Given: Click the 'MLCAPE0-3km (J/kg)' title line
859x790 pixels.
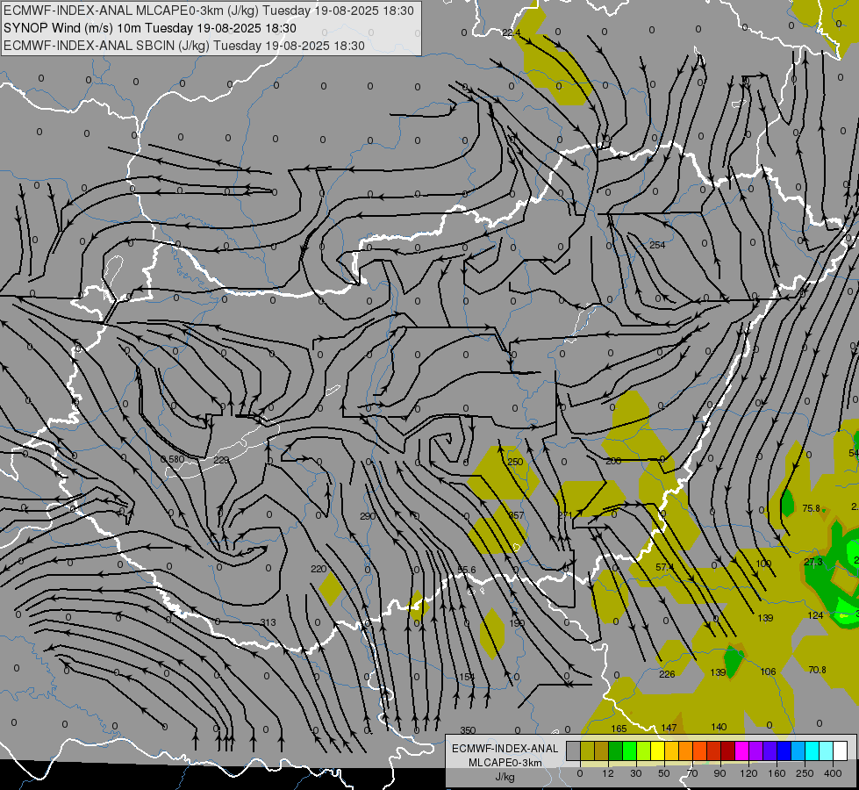Looking at the screenshot, I should tap(209, 11).
